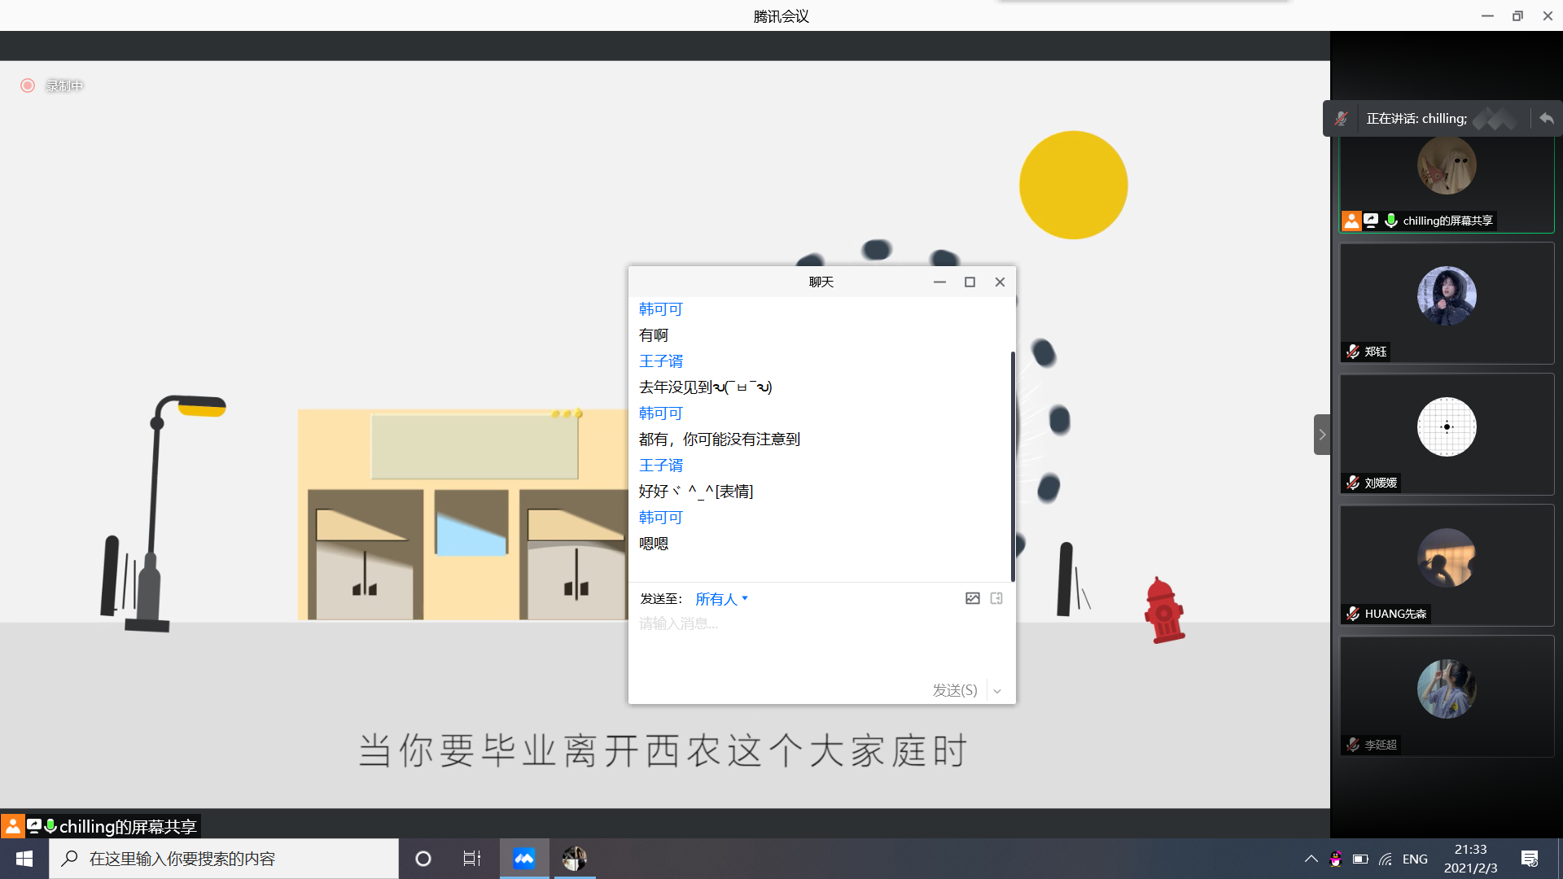Show hidden system tray icons

[1311, 859]
